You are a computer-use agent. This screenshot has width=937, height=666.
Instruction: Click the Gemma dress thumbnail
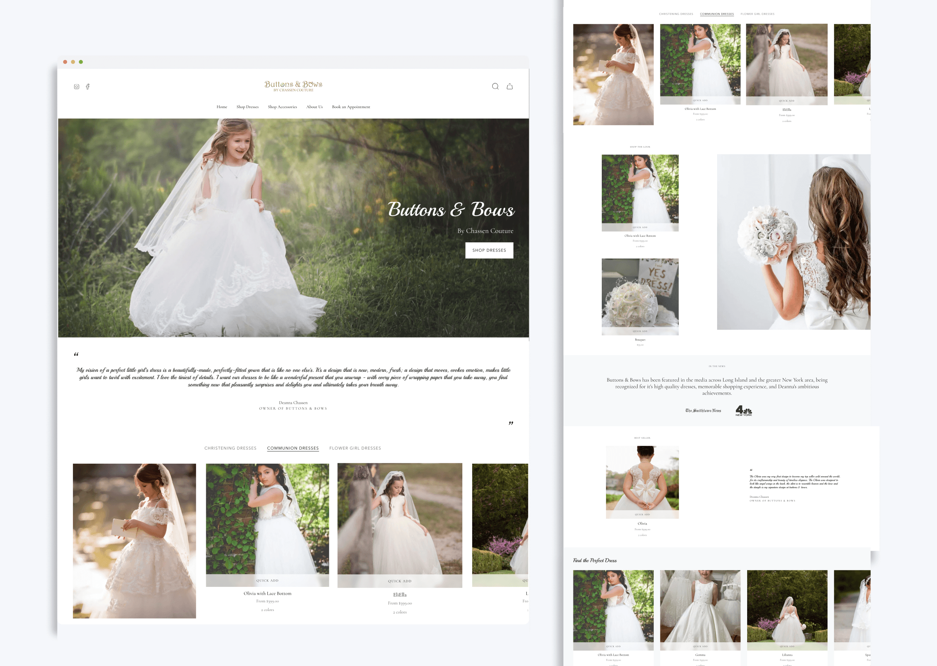(x=700, y=607)
